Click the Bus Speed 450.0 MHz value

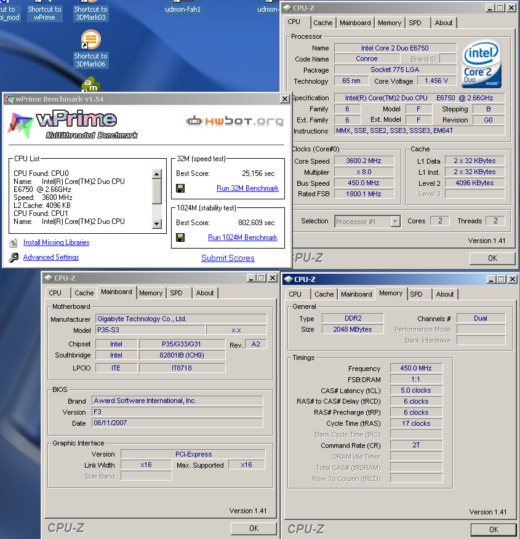pos(364,183)
